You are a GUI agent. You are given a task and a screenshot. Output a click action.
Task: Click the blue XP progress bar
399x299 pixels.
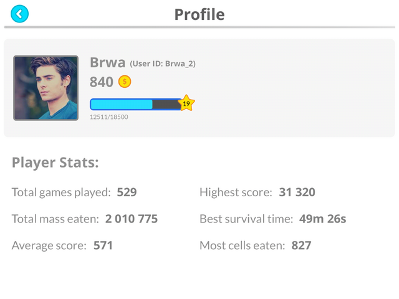coord(136,104)
